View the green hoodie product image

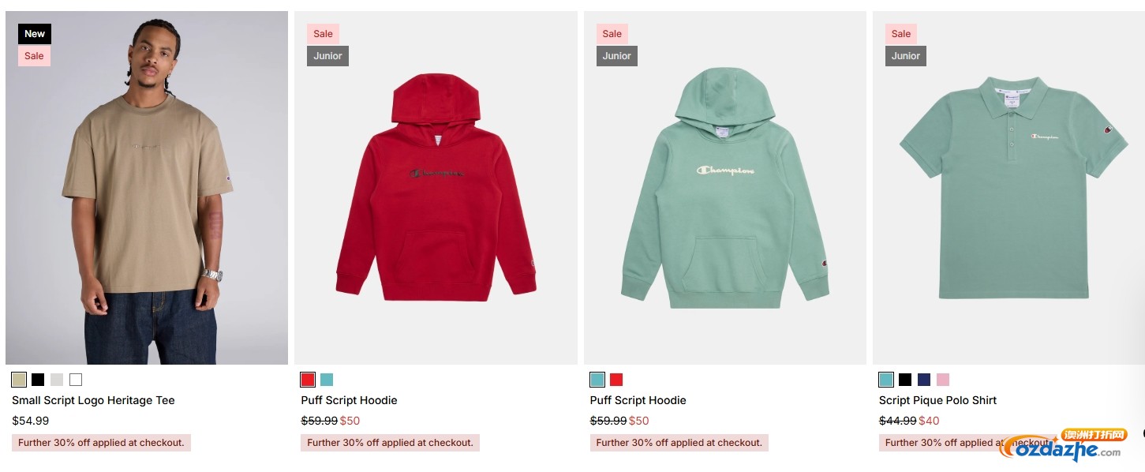tap(725, 188)
